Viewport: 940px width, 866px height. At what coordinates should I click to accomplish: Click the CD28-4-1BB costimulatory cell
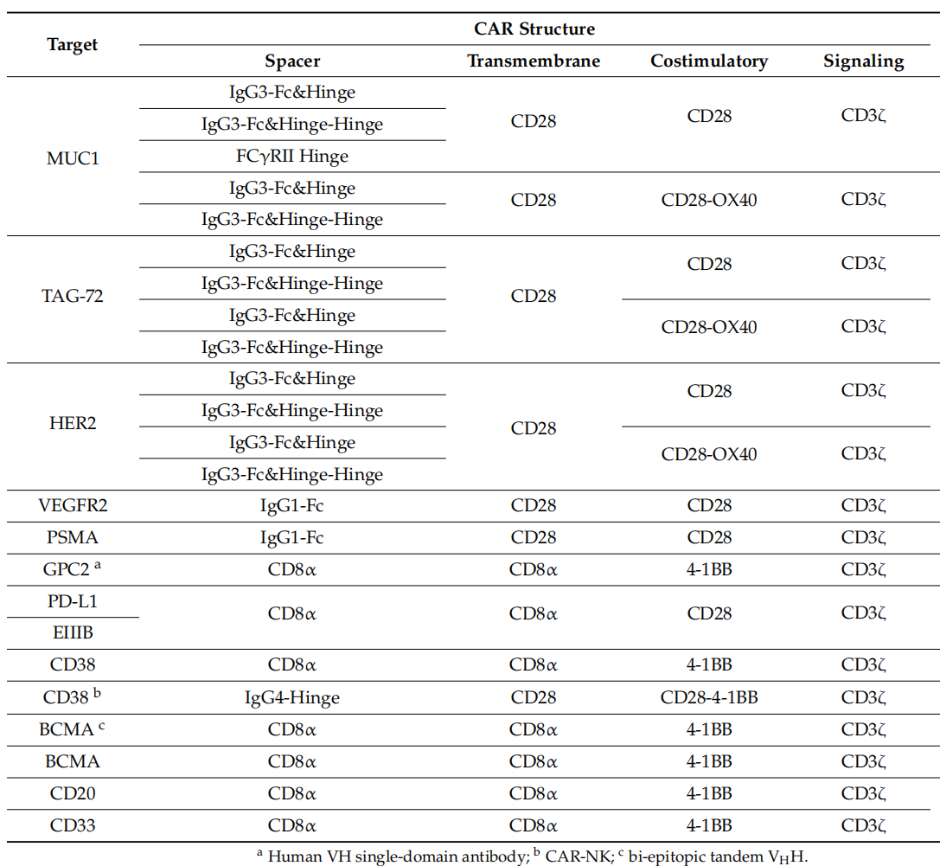pos(709,697)
